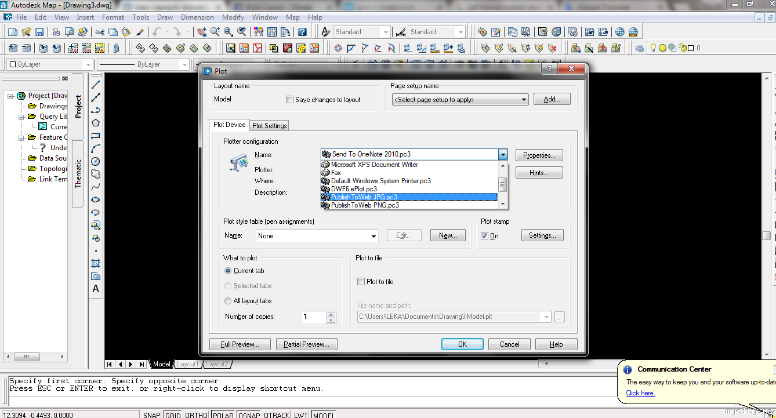776x418 pixels.
Task: Click the Add page setup button
Action: click(552, 100)
